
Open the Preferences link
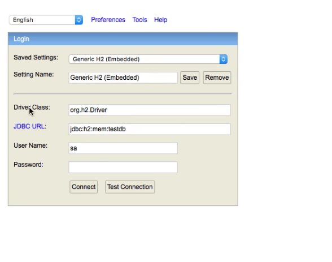coord(108,20)
